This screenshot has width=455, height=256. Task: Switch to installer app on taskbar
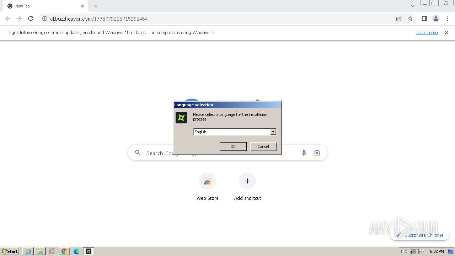89,251
